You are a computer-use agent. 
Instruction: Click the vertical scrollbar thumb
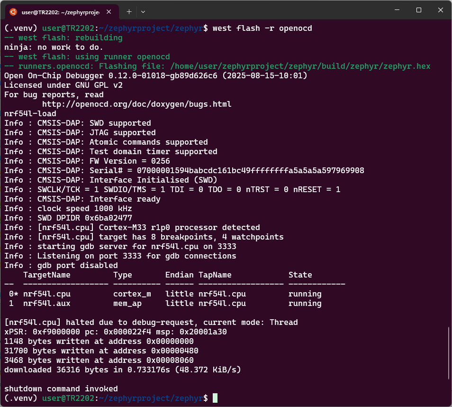(x=449, y=352)
